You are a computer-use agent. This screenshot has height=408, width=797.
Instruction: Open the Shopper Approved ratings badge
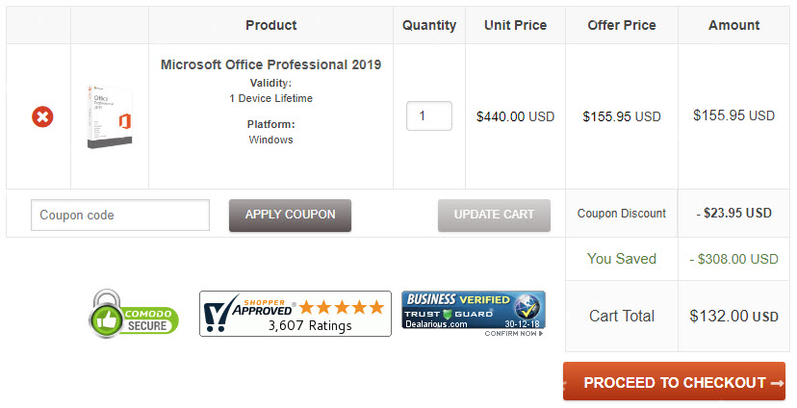pos(295,314)
